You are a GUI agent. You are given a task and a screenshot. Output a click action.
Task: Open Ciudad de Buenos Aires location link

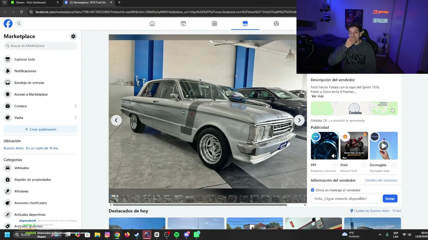[x=376, y=211]
